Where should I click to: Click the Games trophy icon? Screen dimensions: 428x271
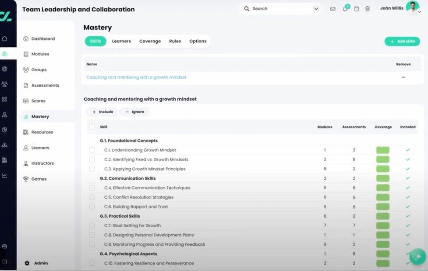(x=26, y=179)
